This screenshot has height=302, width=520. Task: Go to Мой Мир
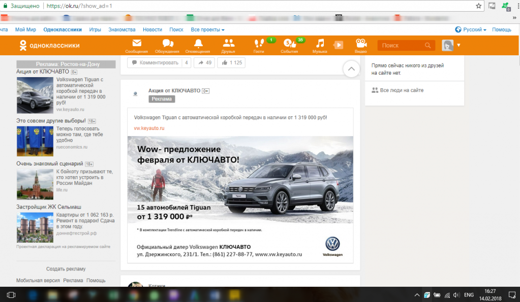click(25, 29)
